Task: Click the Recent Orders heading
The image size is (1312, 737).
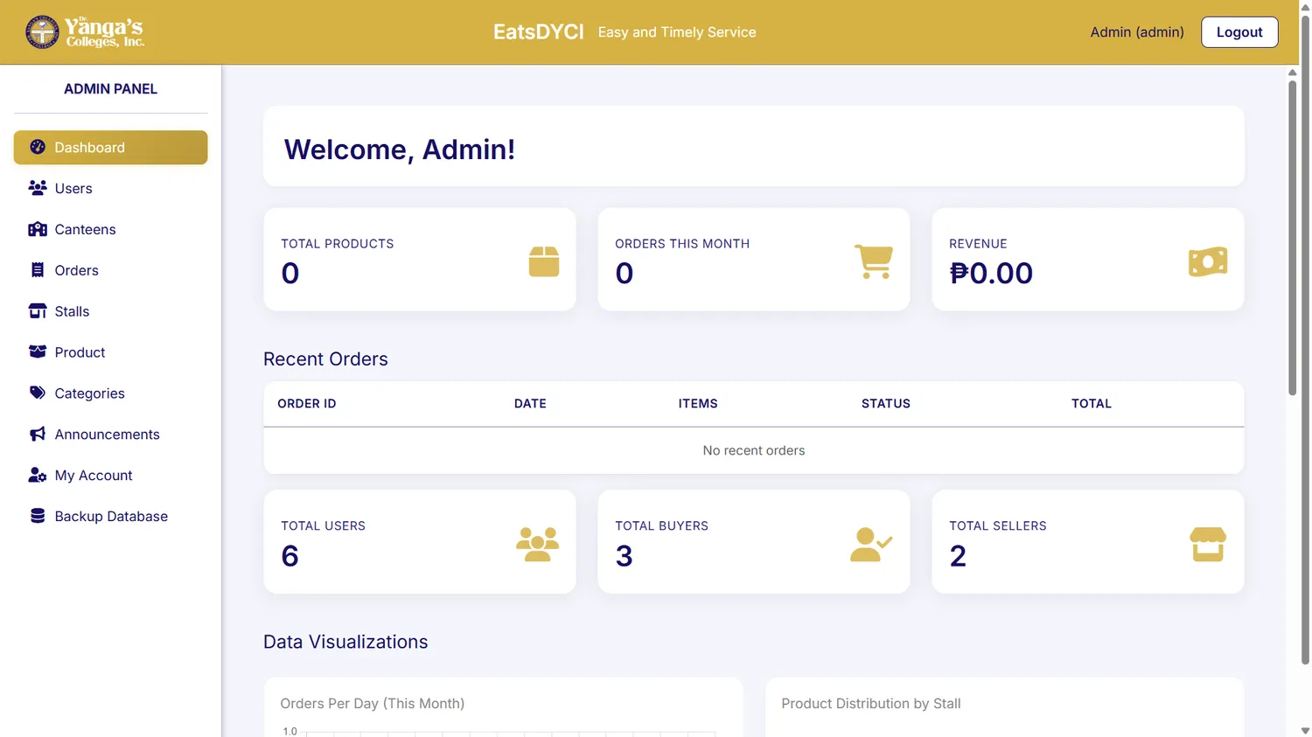Action: (325, 359)
